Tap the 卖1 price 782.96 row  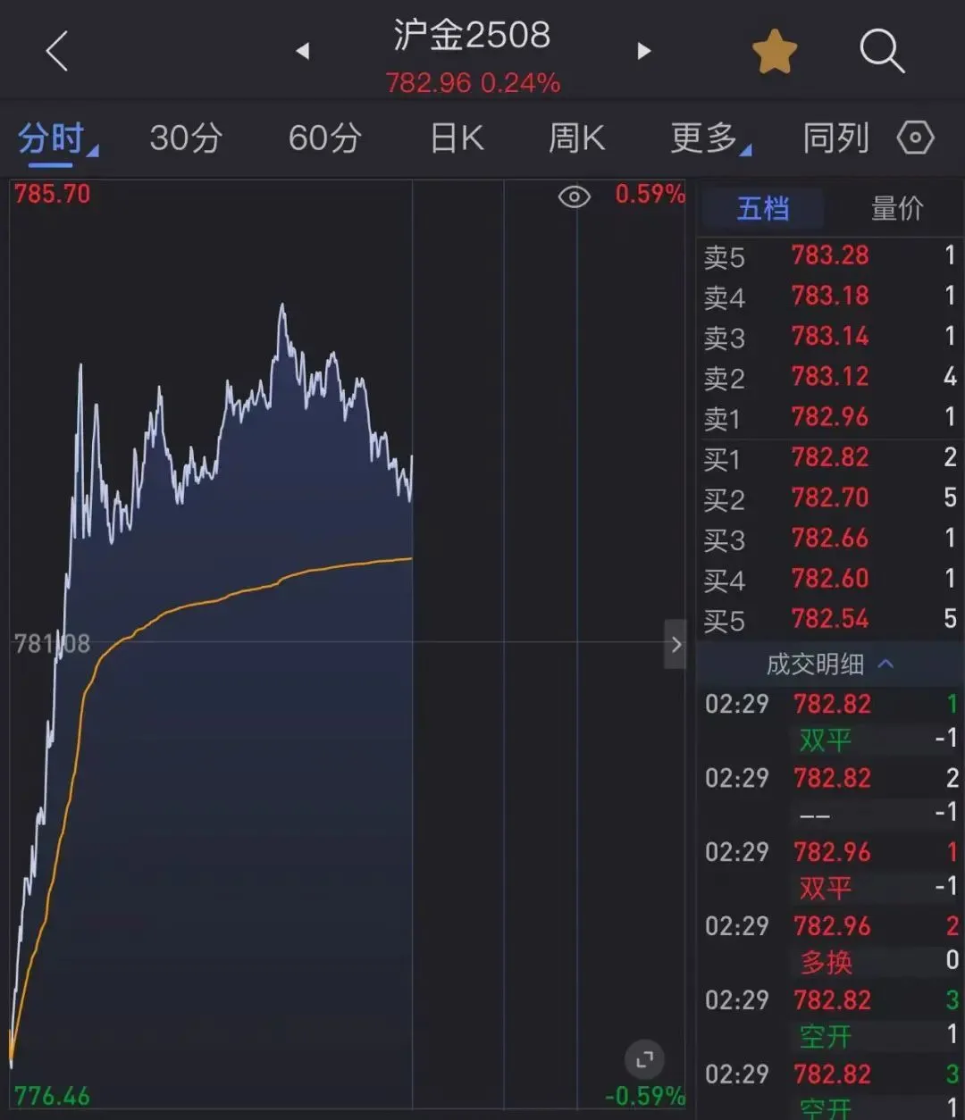click(829, 417)
